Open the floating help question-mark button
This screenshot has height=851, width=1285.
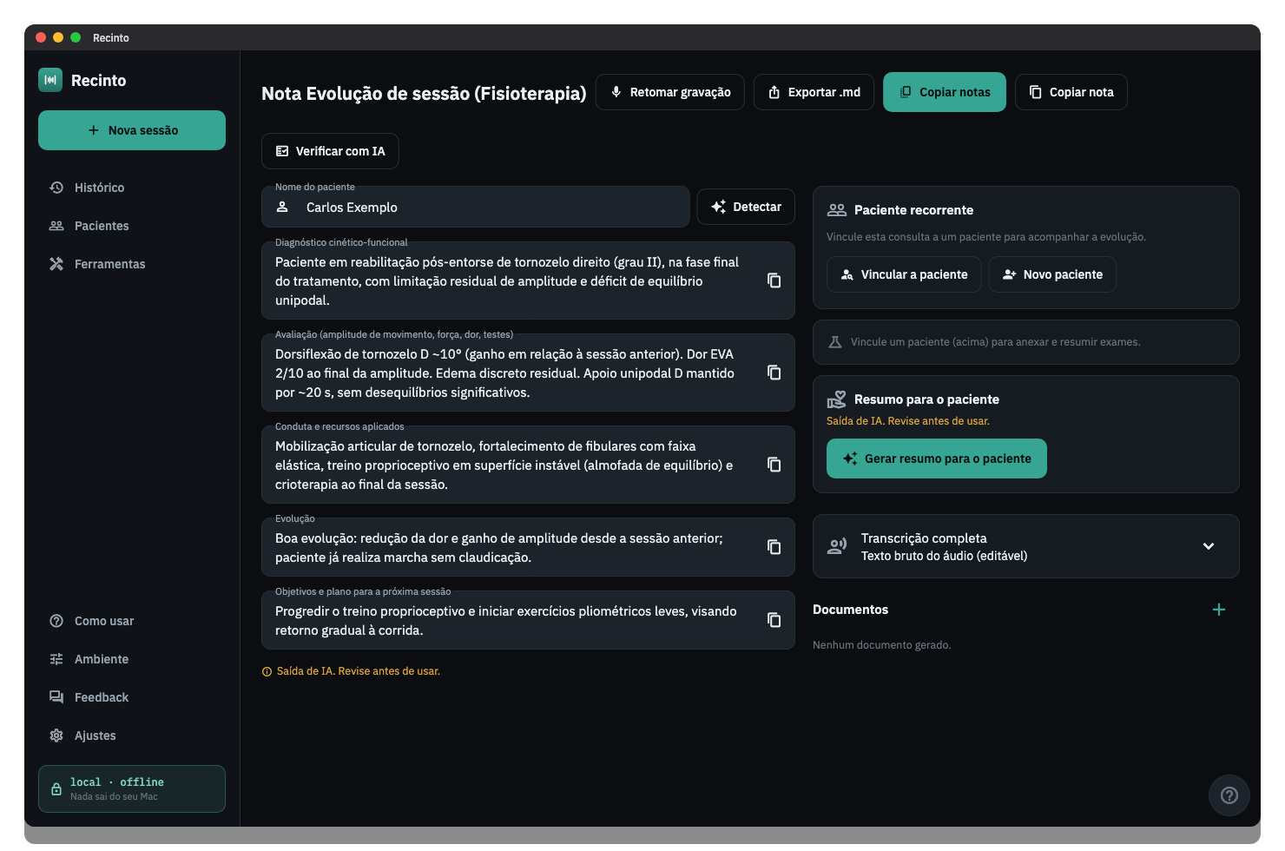click(x=1229, y=795)
